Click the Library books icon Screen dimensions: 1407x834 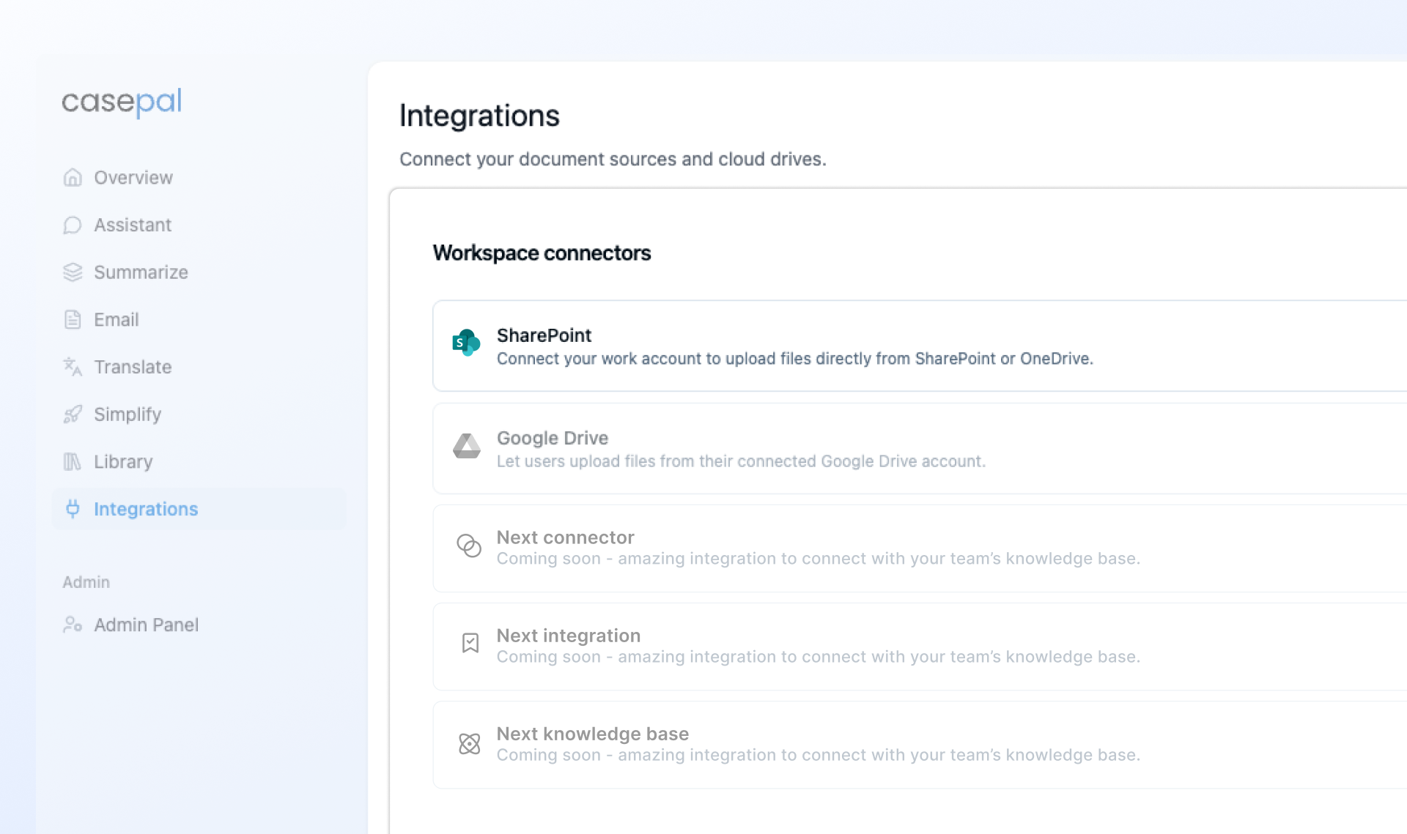[x=73, y=461]
